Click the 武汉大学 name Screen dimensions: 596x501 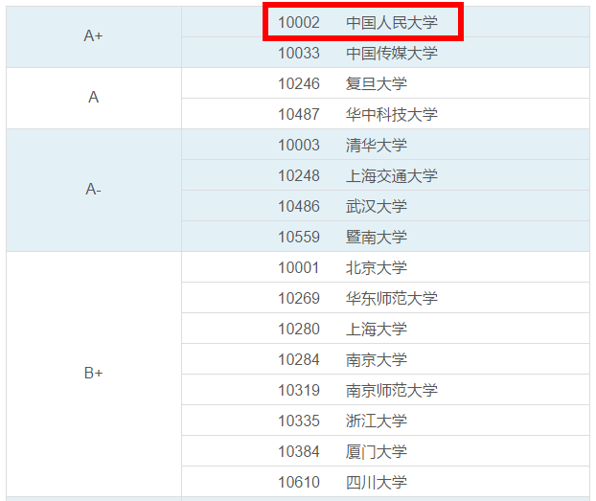click(376, 206)
